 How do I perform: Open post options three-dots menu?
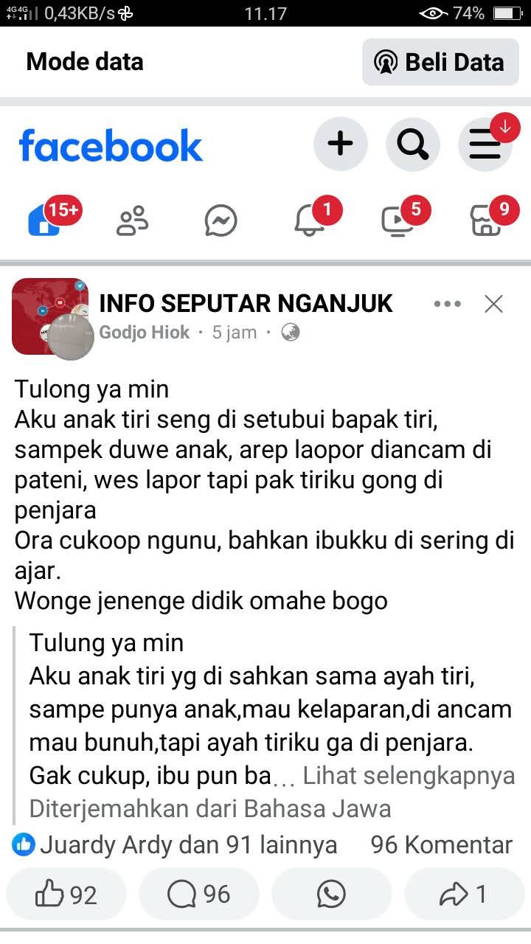pyautogui.click(x=448, y=304)
